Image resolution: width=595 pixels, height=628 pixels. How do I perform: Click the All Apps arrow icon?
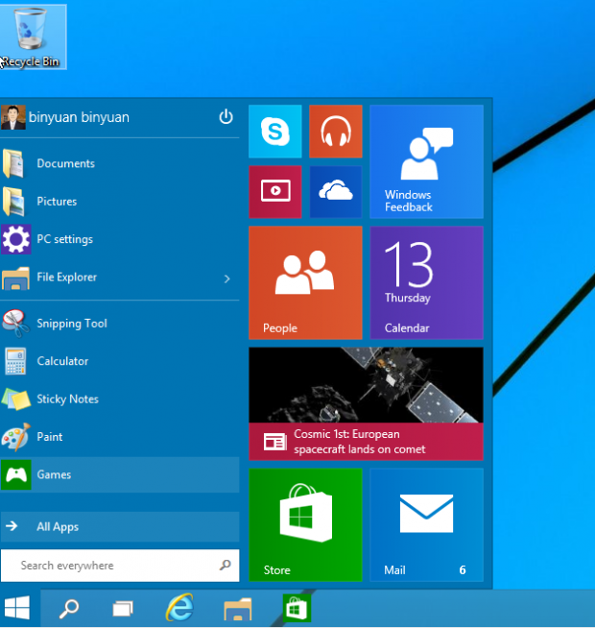pyautogui.click(x=12, y=525)
